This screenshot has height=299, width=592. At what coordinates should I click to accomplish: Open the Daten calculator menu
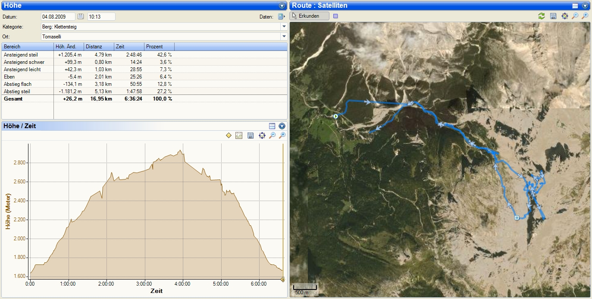281,17
